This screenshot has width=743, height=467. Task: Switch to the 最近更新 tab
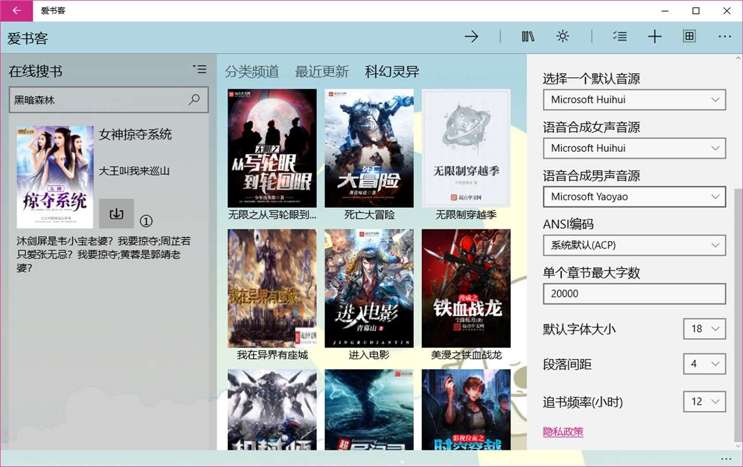(x=322, y=71)
